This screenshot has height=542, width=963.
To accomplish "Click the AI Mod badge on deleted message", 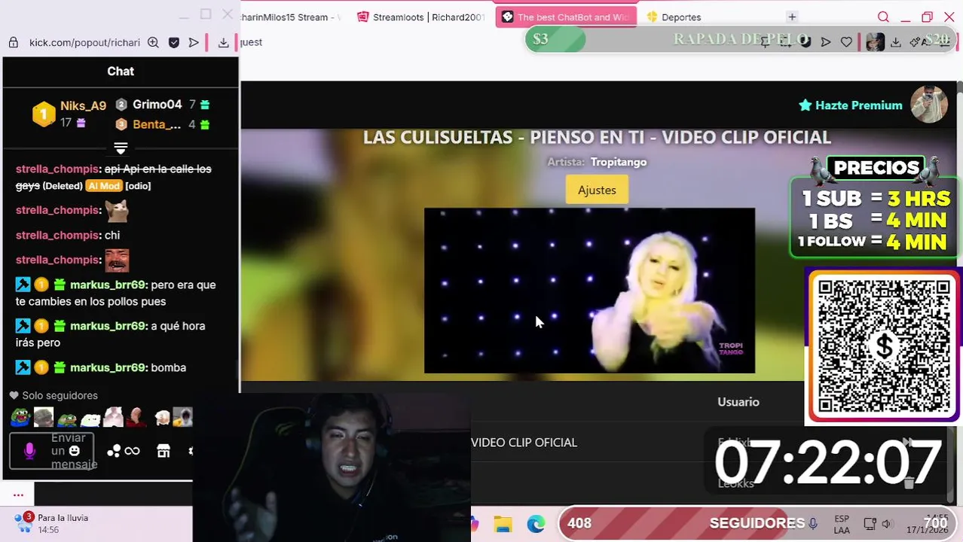I will 103,186.
